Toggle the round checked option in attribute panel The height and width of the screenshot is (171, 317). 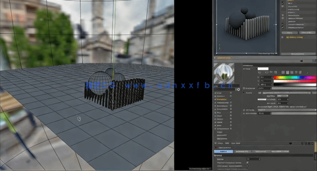[247, 166]
